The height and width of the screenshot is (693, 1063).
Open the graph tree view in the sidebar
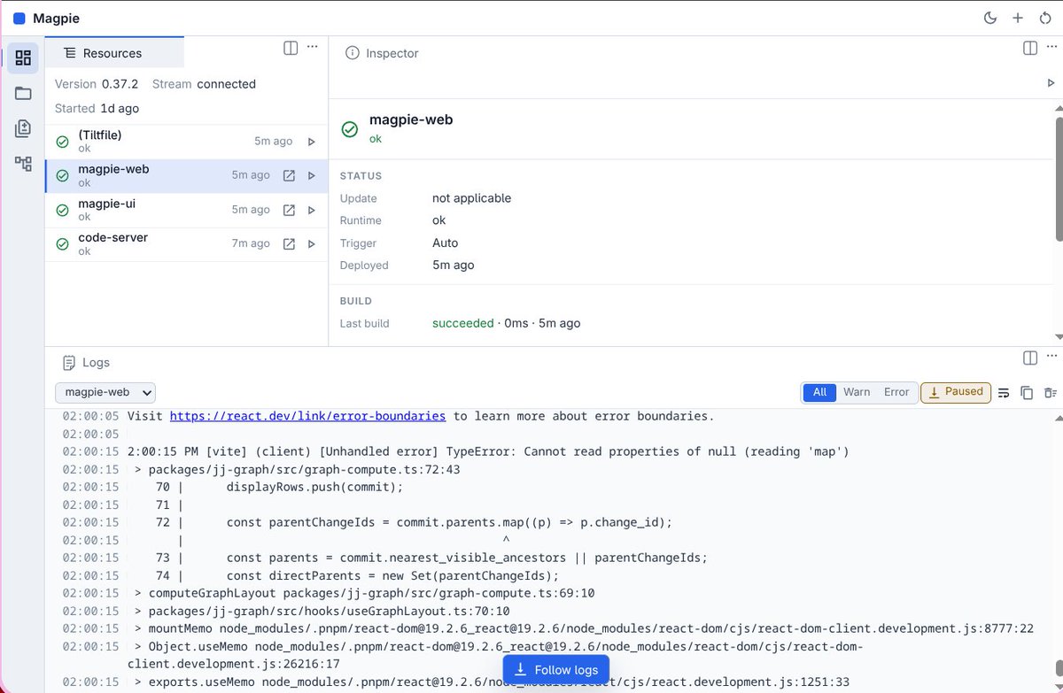[23, 164]
